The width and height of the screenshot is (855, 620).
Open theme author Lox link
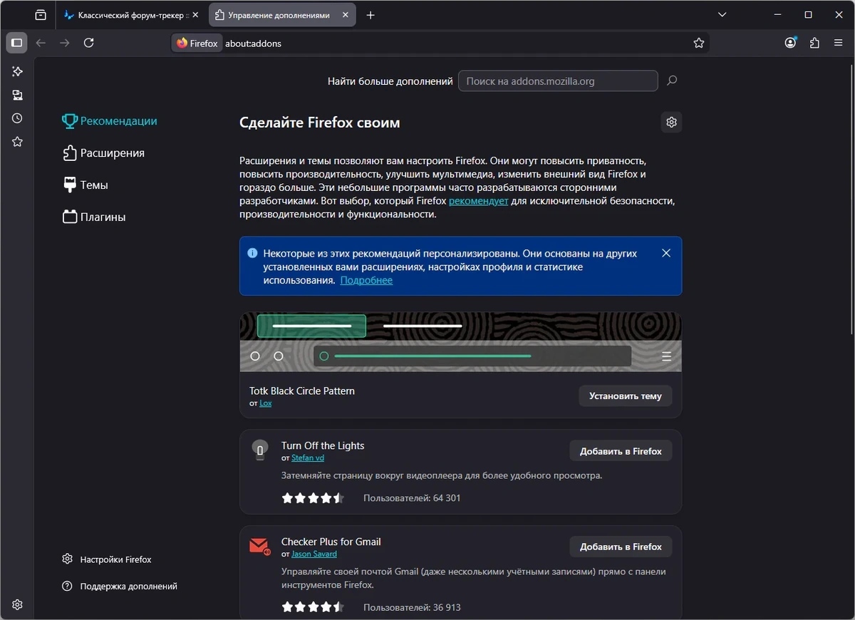click(x=265, y=403)
